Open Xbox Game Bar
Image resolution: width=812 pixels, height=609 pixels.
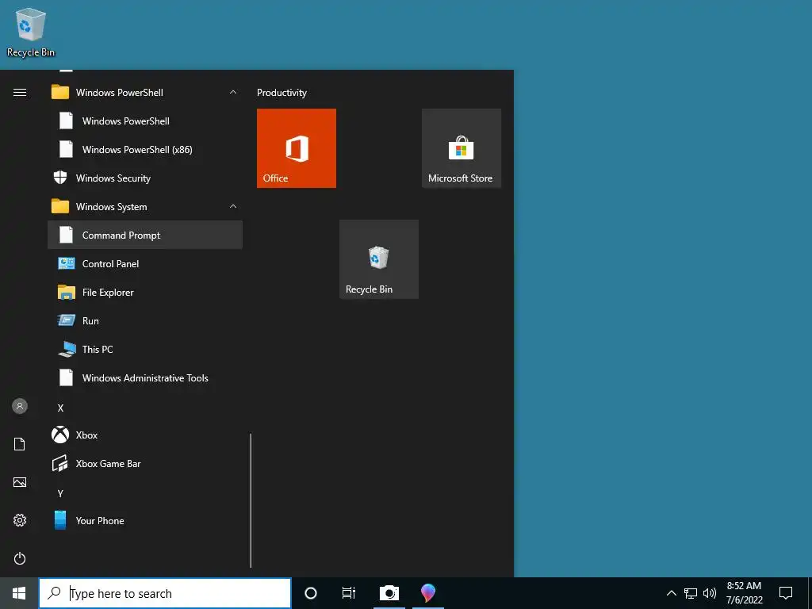[x=145, y=463]
